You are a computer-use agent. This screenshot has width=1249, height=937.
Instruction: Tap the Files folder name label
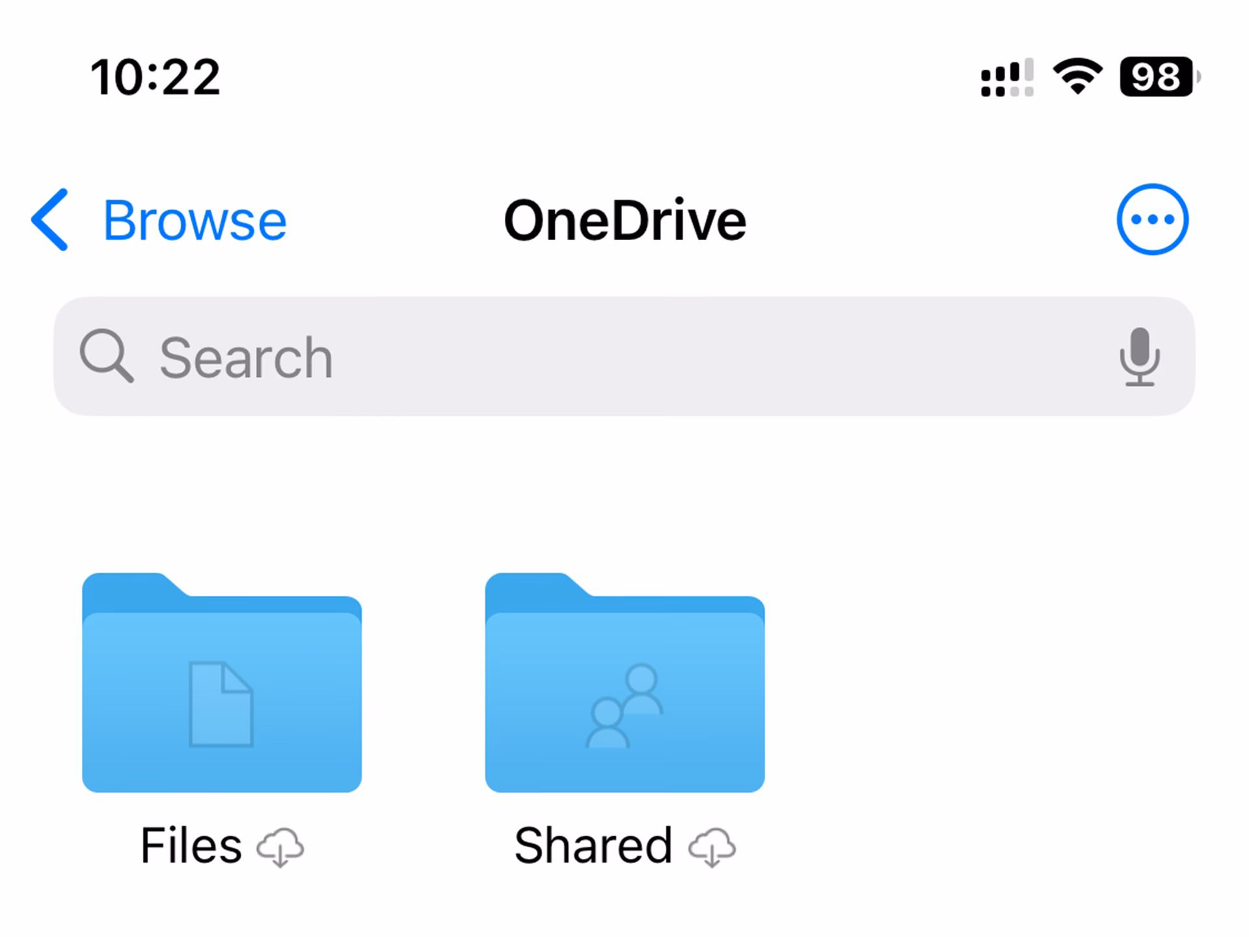(x=191, y=846)
